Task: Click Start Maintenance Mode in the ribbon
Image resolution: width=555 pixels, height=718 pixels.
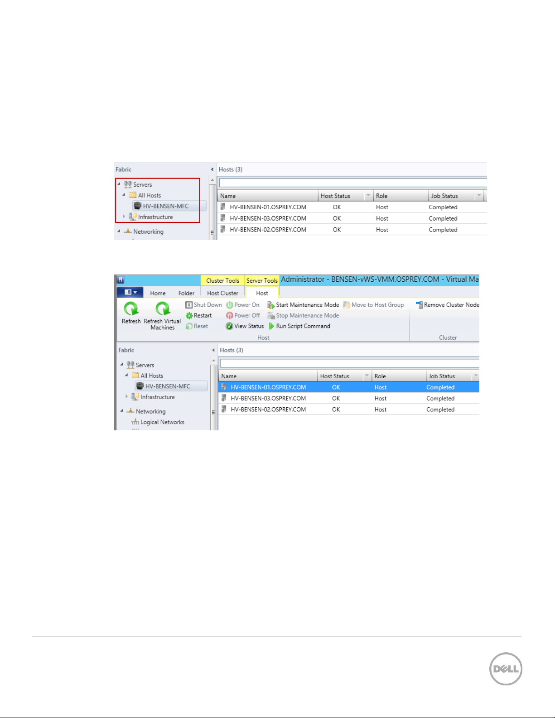Action: pyautogui.click(x=303, y=305)
